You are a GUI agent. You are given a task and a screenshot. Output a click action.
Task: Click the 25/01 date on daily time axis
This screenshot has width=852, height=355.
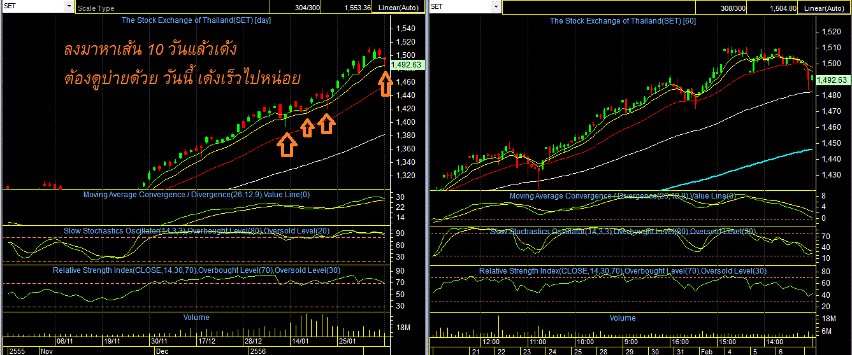pos(348,341)
